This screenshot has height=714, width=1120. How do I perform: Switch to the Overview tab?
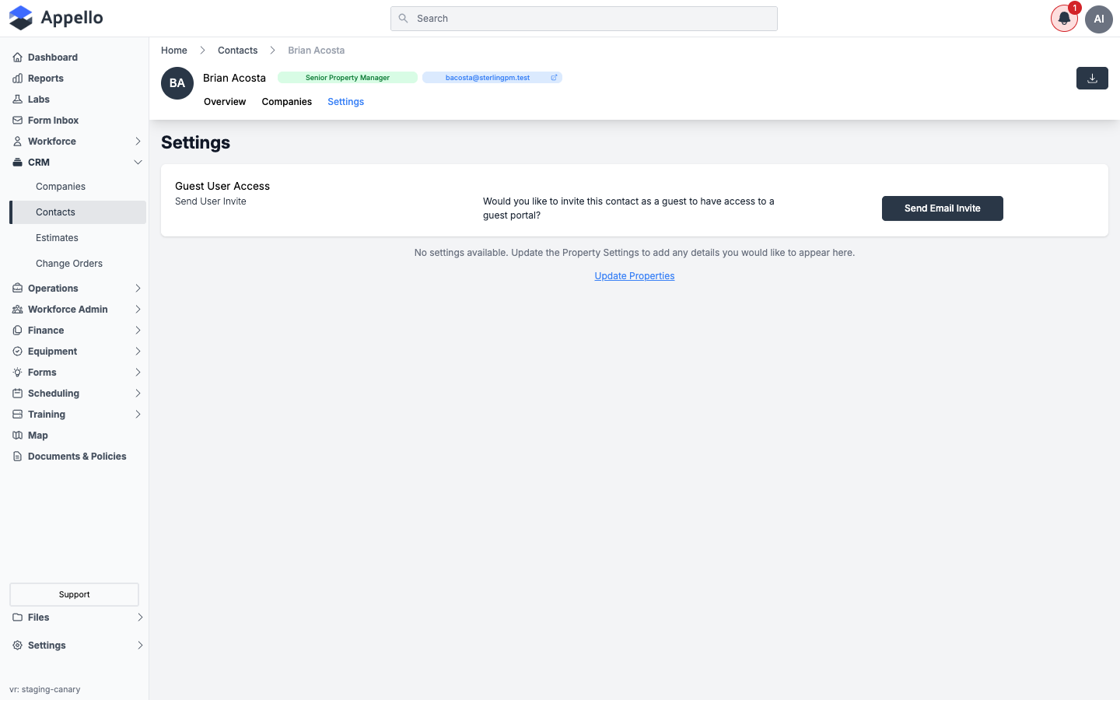coord(225,102)
